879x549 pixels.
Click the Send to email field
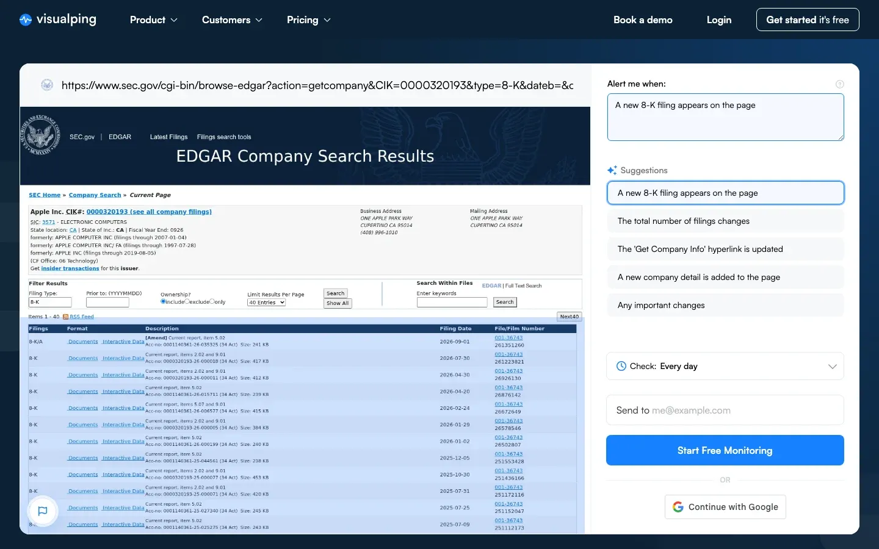coord(725,410)
